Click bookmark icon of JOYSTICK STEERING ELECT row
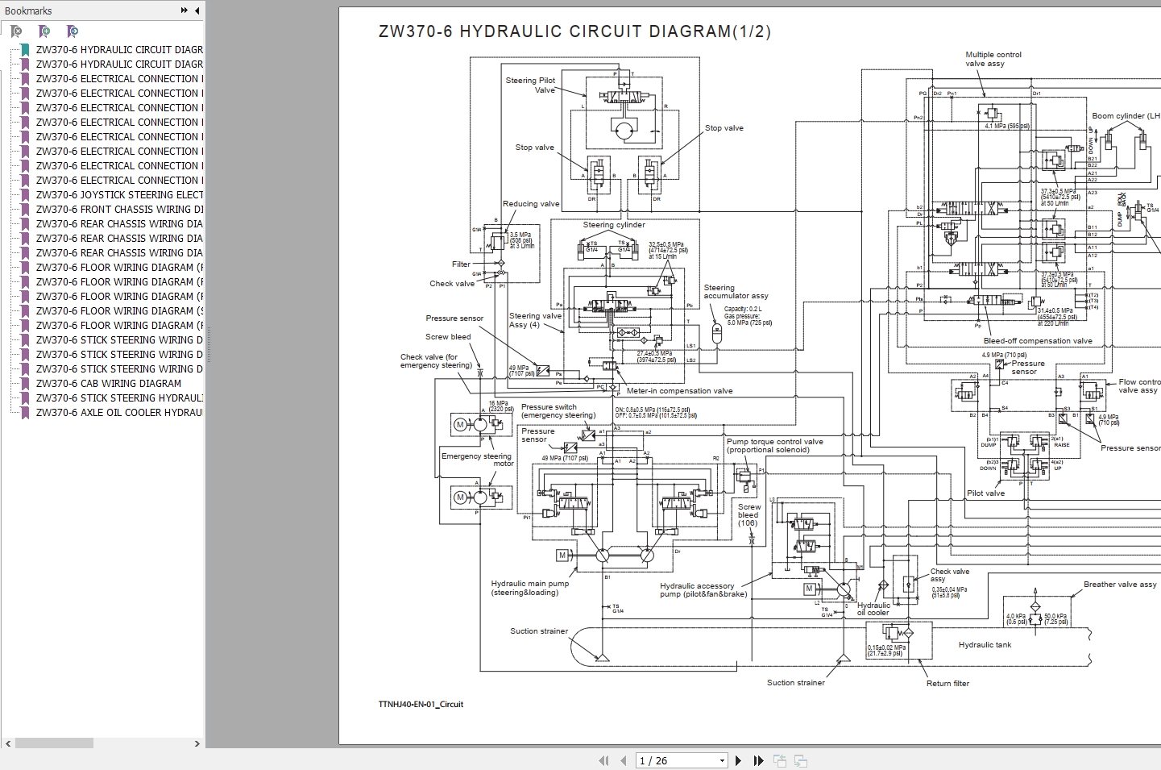The height and width of the screenshot is (770, 1161). point(25,195)
